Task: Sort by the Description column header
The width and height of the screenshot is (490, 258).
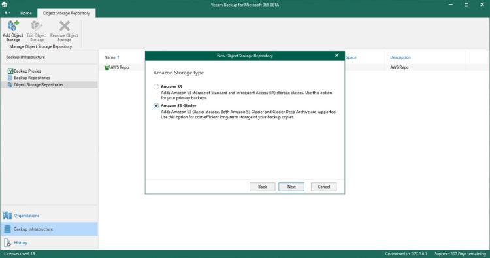Action: [x=400, y=57]
